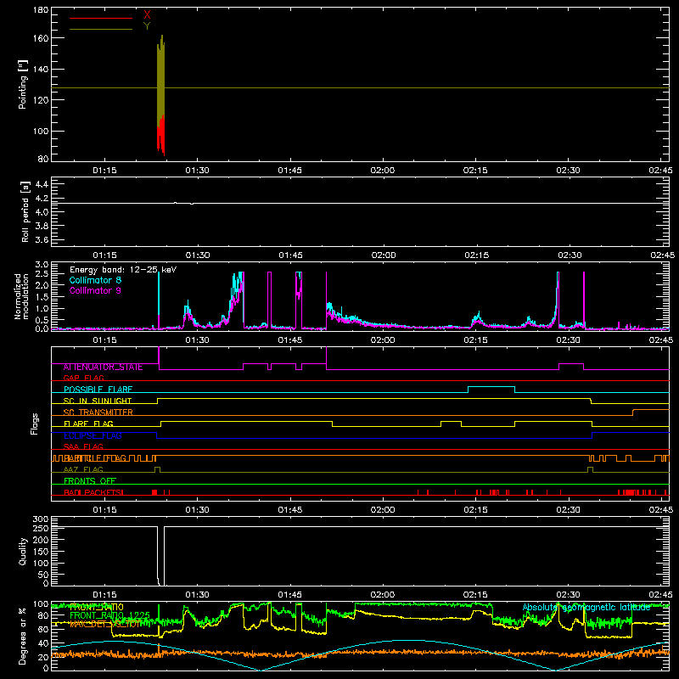Viewport: 679px width, 679px height.
Task: Click the 4.4 tick on Roll period axis
Action: (x=42, y=184)
